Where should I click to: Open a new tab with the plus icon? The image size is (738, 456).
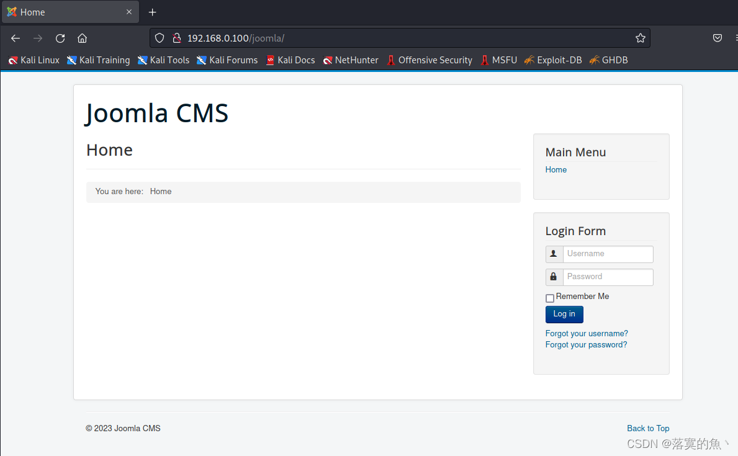(152, 12)
